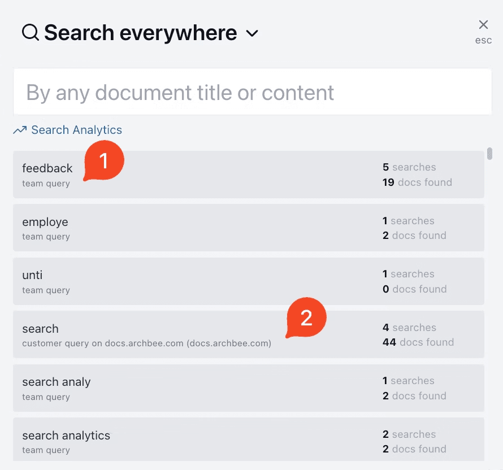This screenshot has width=503, height=470.
Task: Close the search dialog with X
Action: click(x=483, y=24)
